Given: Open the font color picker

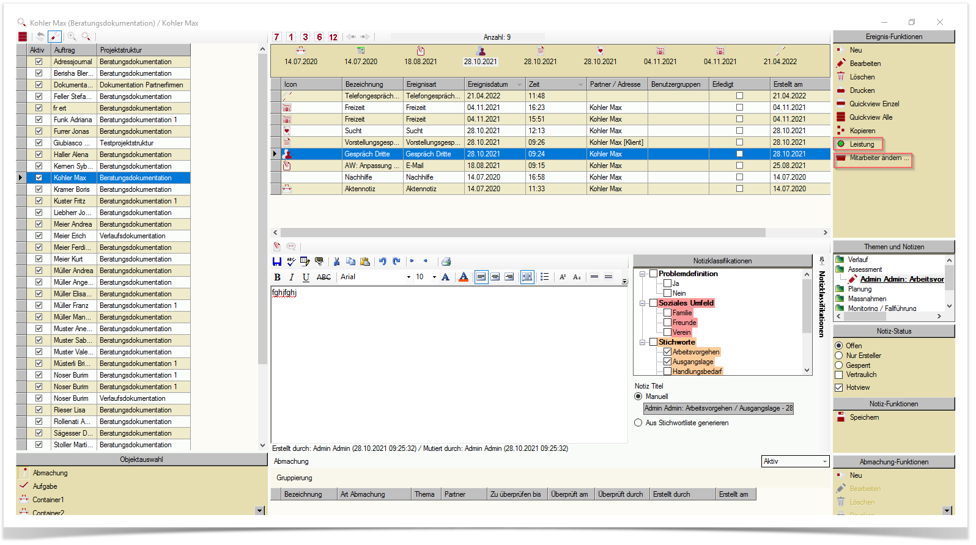Looking at the screenshot, I should click(x=464, y=277).
